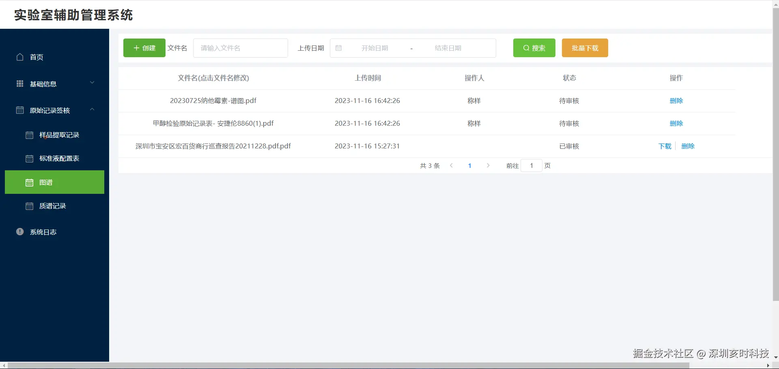This screenshot has height=369, width=779.
Task: Click the vertical scrollbar thumb
Action: click(776, 154)
